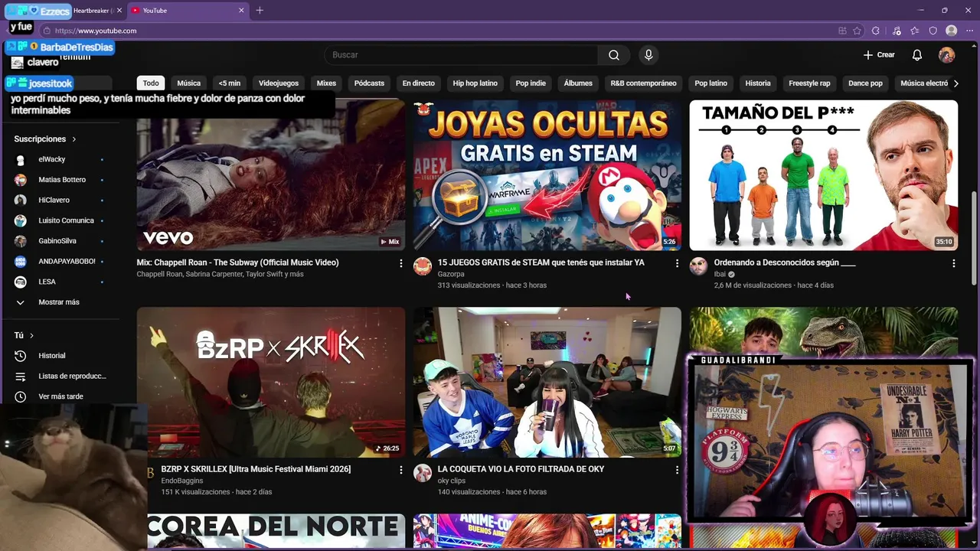
Task: Select the R&B contemporáneo chip
Action: click(643, 83)
